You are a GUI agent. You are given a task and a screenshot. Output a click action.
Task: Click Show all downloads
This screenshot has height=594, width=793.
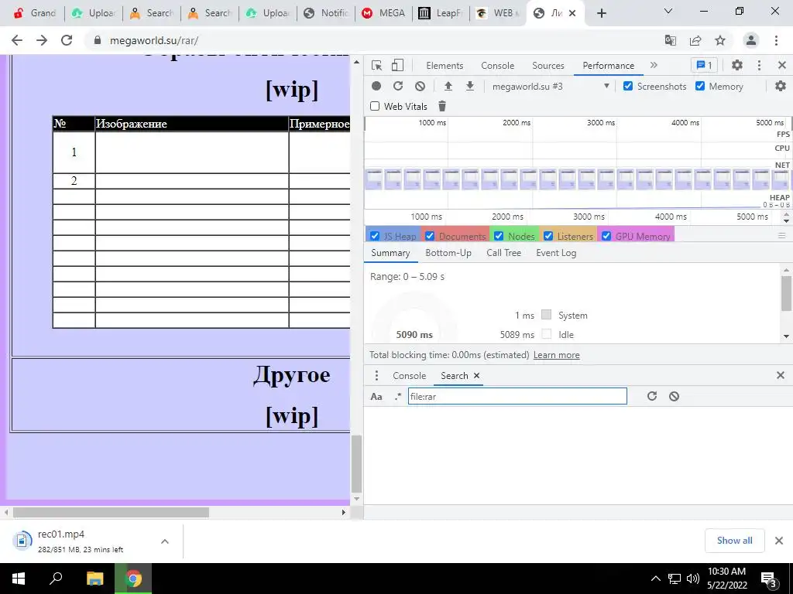point(734,541)
